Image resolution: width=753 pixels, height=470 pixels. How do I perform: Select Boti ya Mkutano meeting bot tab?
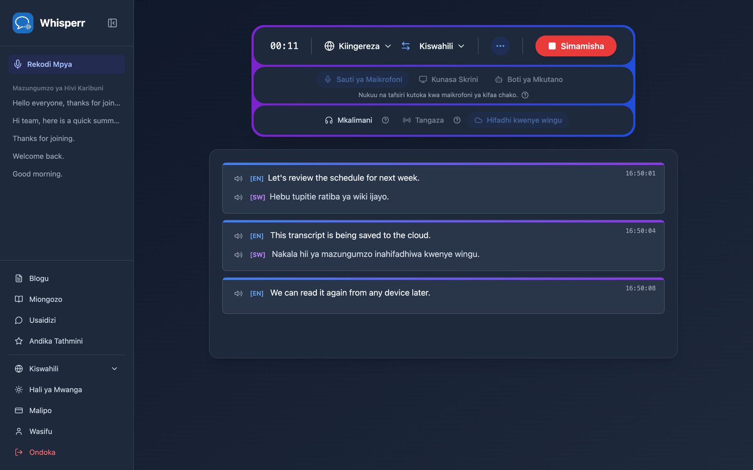pyautogui.click(x=529, y=79)
